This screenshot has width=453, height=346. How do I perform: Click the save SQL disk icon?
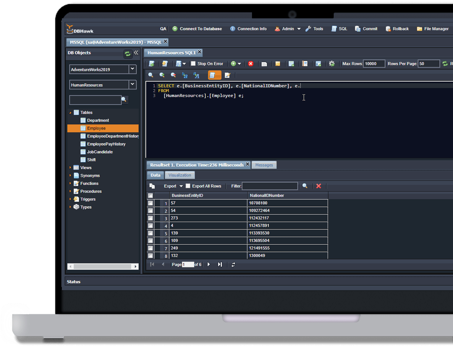[178, 63]
